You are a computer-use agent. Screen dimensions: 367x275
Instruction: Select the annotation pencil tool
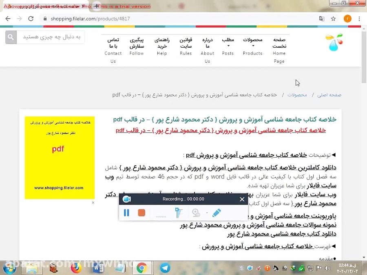[x=217, y=213]
